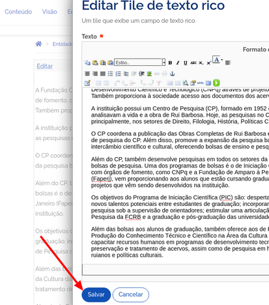Edit HTML source code

201,83
